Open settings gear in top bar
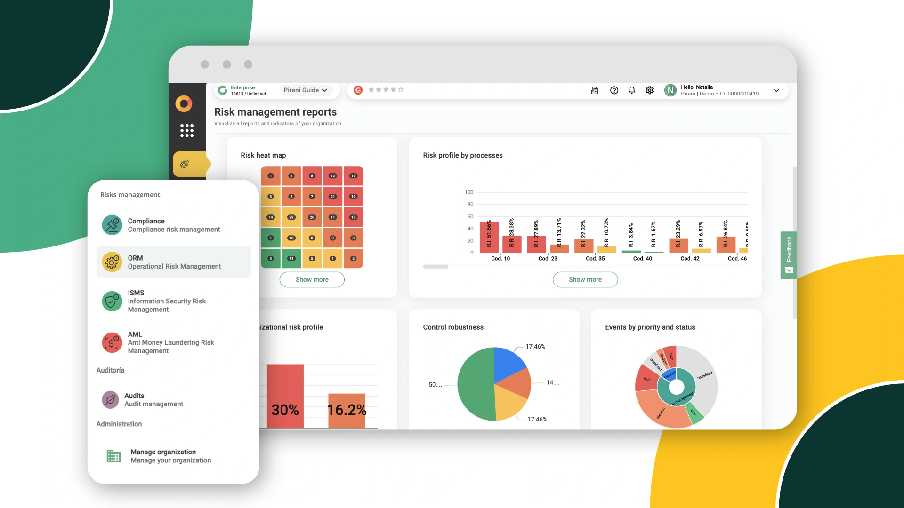This screenshot has width=904, height=508. pos(650,90)
